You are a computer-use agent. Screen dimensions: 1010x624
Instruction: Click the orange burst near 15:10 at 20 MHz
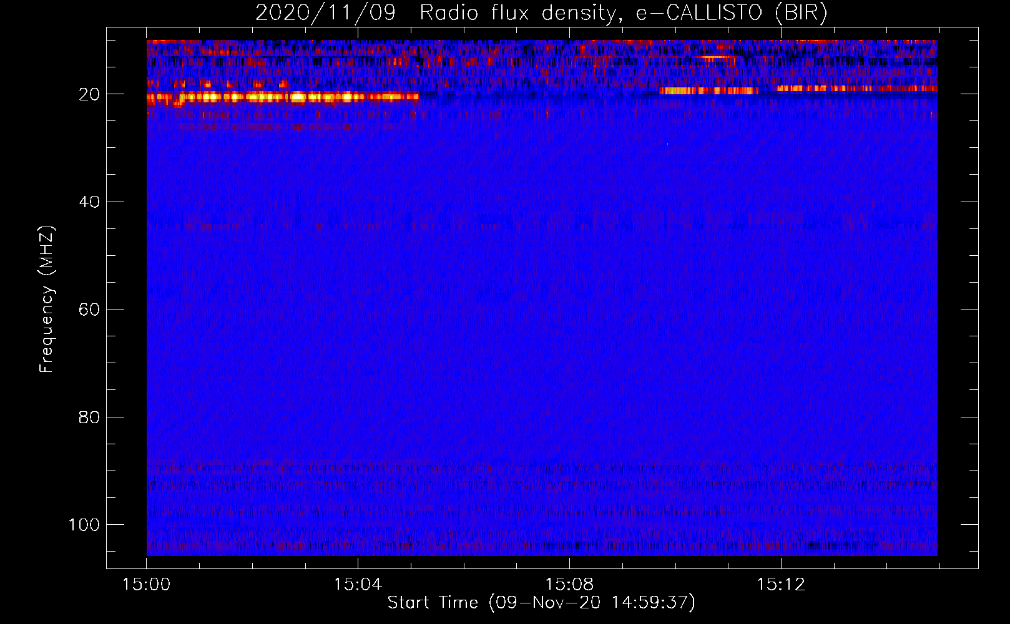point(709,91)
